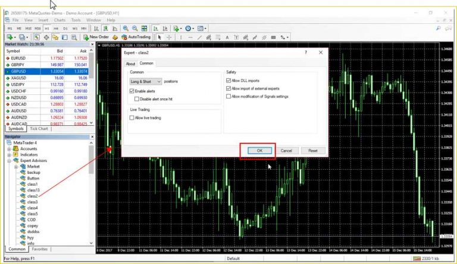This screenshot has height=264, width=457.
Task: Select the text 'A' tool
Action: pyautogui.click(x=227, y=37)
